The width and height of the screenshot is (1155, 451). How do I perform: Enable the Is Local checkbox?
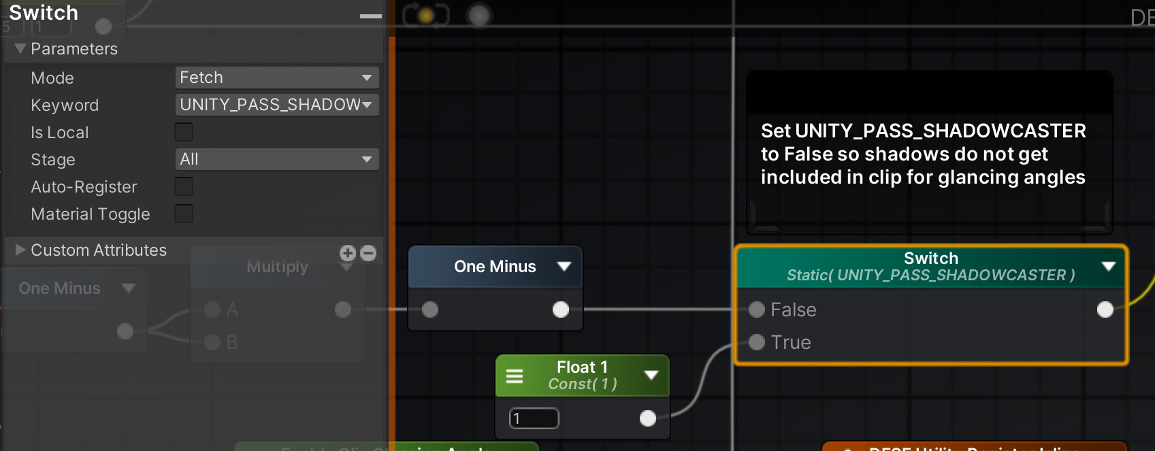tap(184, 132)
